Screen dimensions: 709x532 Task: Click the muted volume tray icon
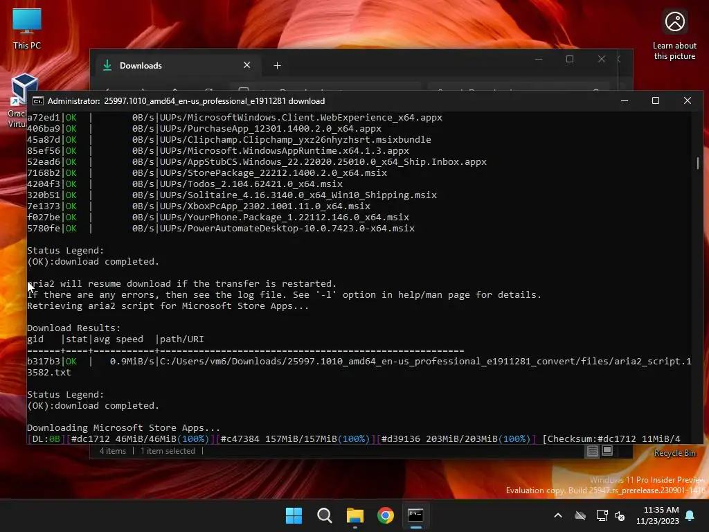(x=620, y=515)
